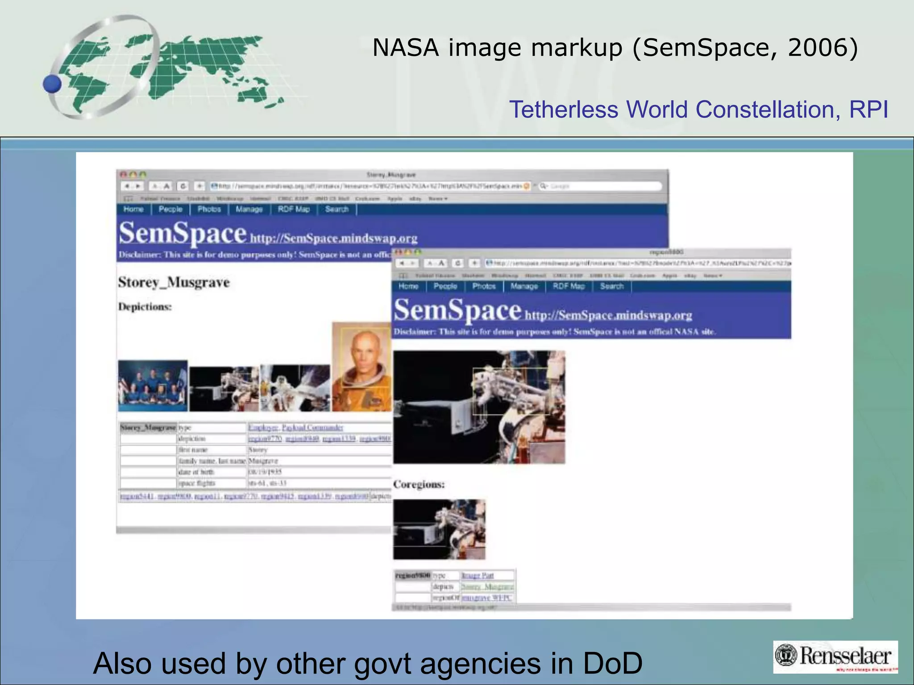Open Manage tab in Storey_Musgrave window
Viewport: 914px width, 685px height.
pyautogui.click(x=249, y=209)
